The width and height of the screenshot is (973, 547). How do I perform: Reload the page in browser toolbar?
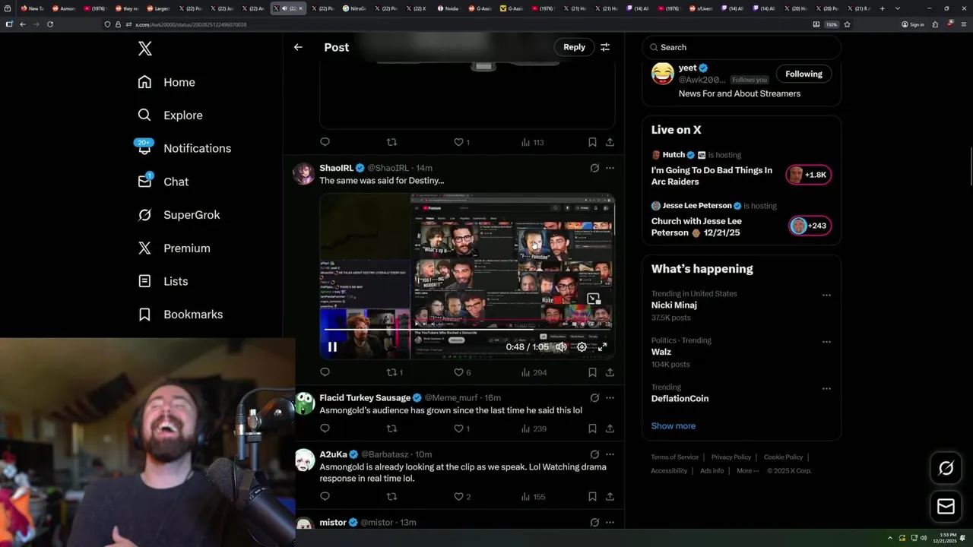(50, 24)
